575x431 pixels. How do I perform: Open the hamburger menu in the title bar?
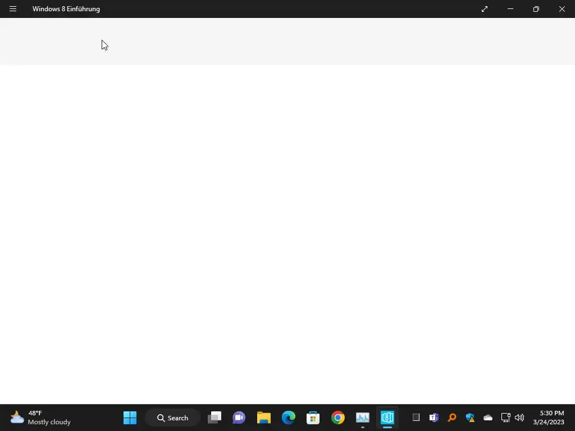[x=13, y=9]
